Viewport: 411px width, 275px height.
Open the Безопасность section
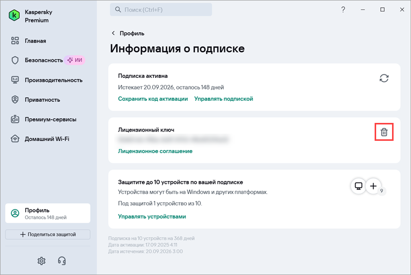coord(44,60)
